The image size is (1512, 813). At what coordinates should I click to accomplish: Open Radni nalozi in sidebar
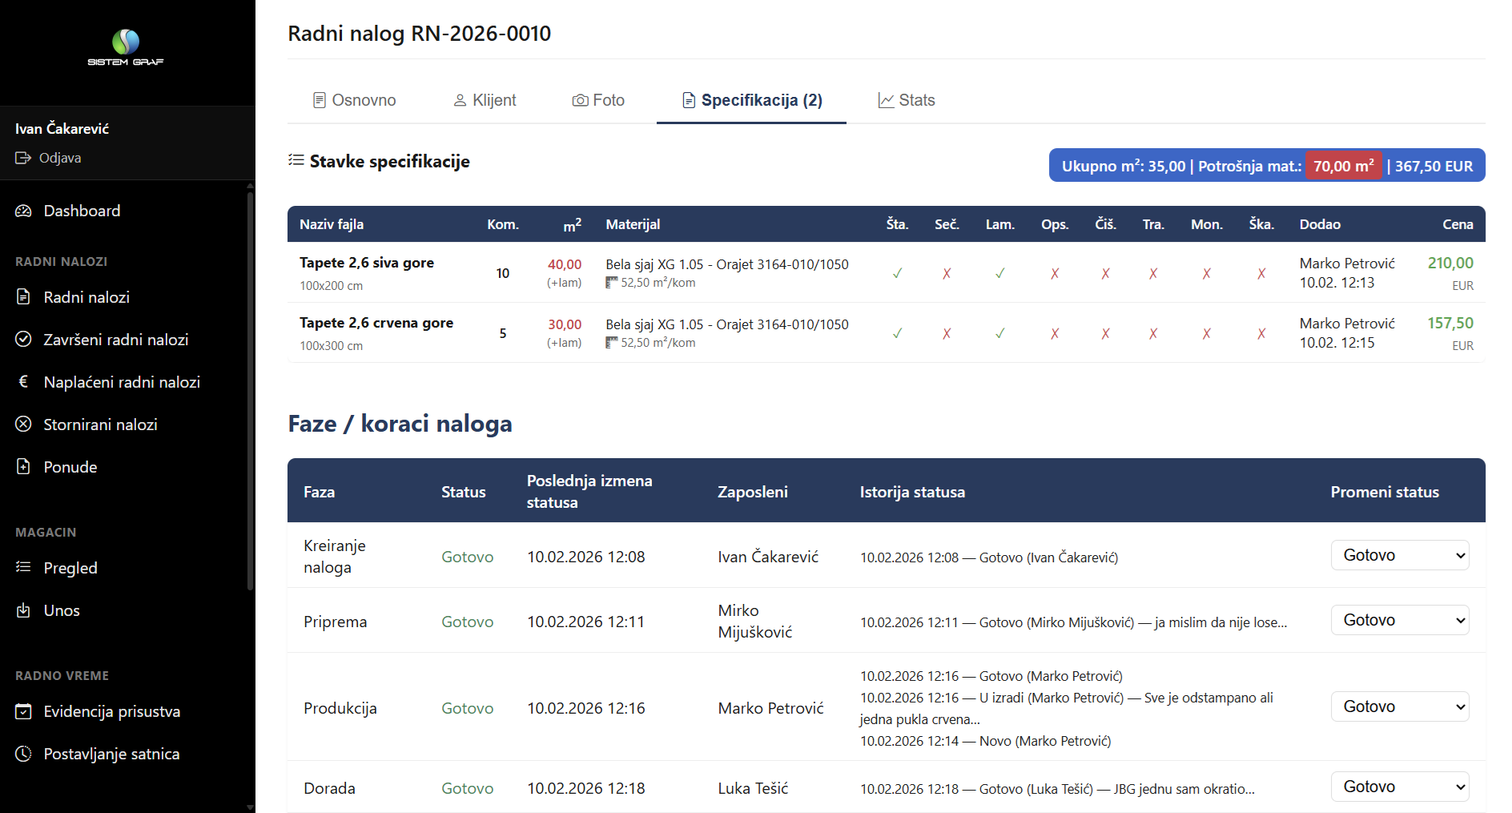coord(86,297)
